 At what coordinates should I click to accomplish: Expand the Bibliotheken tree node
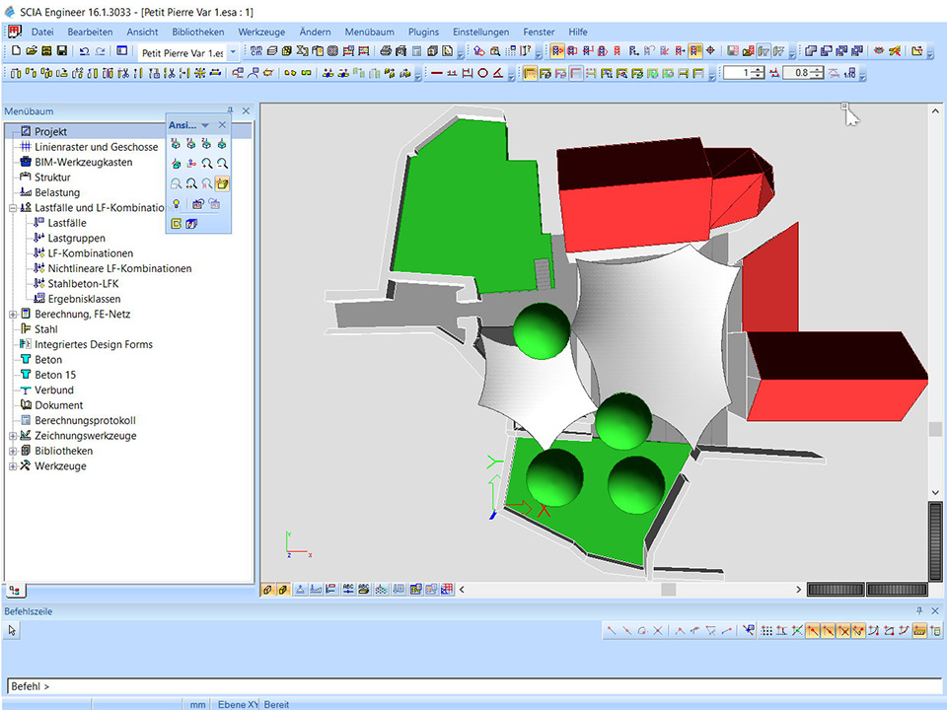click(x=13, y=451)
